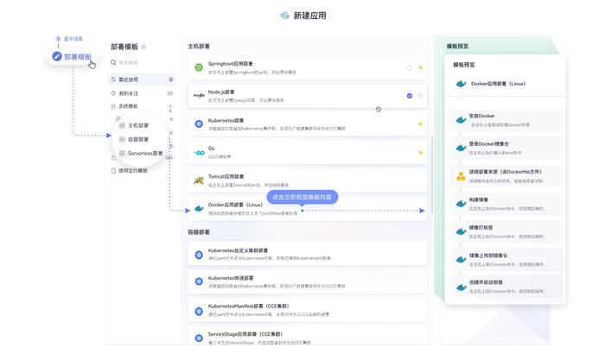The height and width of the screenshot is (354, 605).
Task: Select 容器部署 in the sidebar
Action: click(138, 139)
